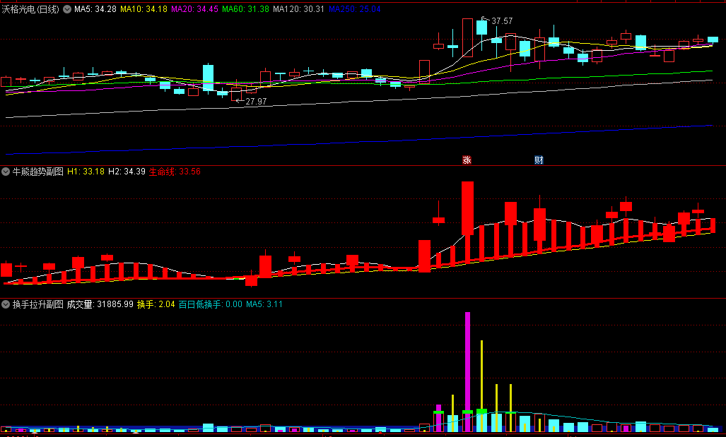Click the tallest red trend candle in 牛熊趋势副图
This screenshot has height=437, width=726.
(x=468, y=208)
